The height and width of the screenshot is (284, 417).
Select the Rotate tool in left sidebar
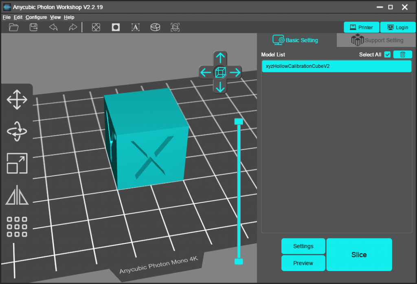point(17,131)
